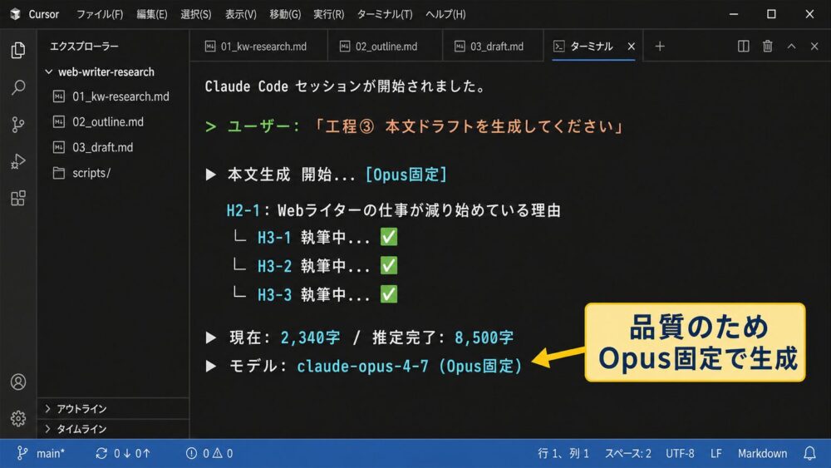Minimize the Cursor window
Image resolution: width=831 pixels, height=468 pixels.
tap(734, 14)
